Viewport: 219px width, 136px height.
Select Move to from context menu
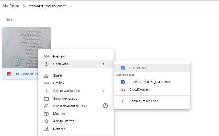pyautogui.click(x=59, y=114)
